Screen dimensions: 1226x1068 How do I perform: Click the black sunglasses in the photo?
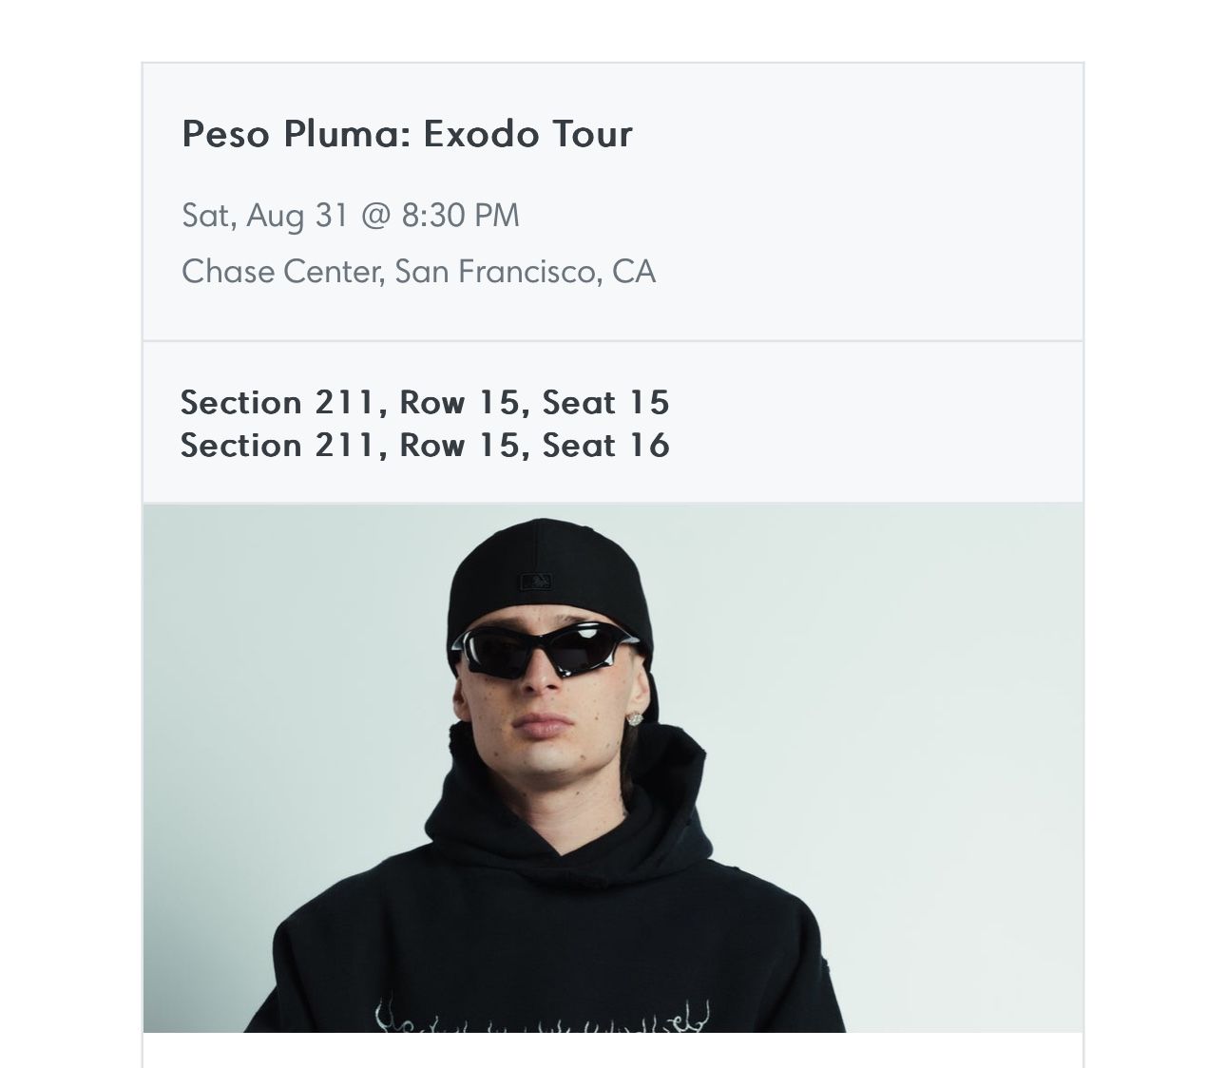coord(549,650)
